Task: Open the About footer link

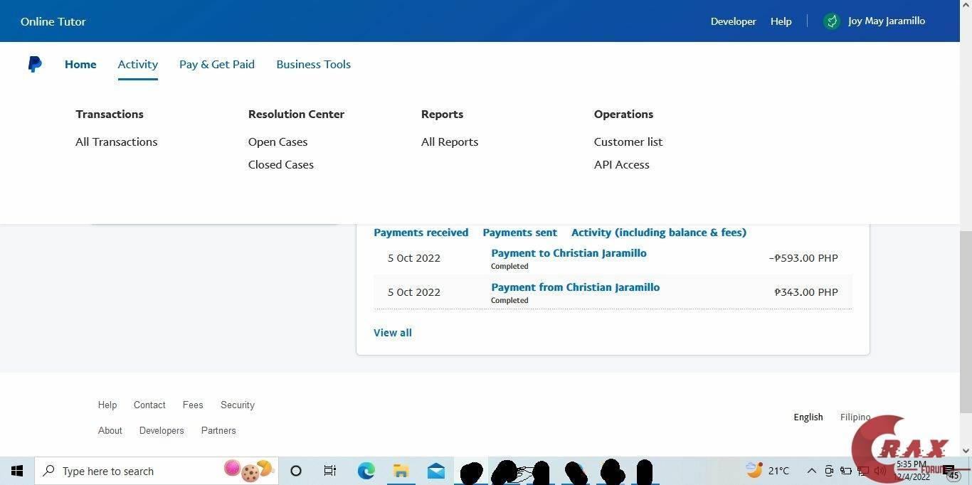Action: (110, 430)
